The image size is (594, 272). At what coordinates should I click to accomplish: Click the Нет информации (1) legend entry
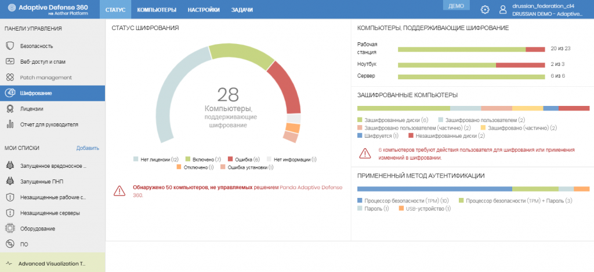[x=292, y=159]
